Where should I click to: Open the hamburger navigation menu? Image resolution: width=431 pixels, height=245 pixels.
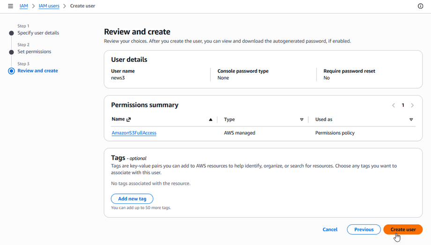pos(10,6)
